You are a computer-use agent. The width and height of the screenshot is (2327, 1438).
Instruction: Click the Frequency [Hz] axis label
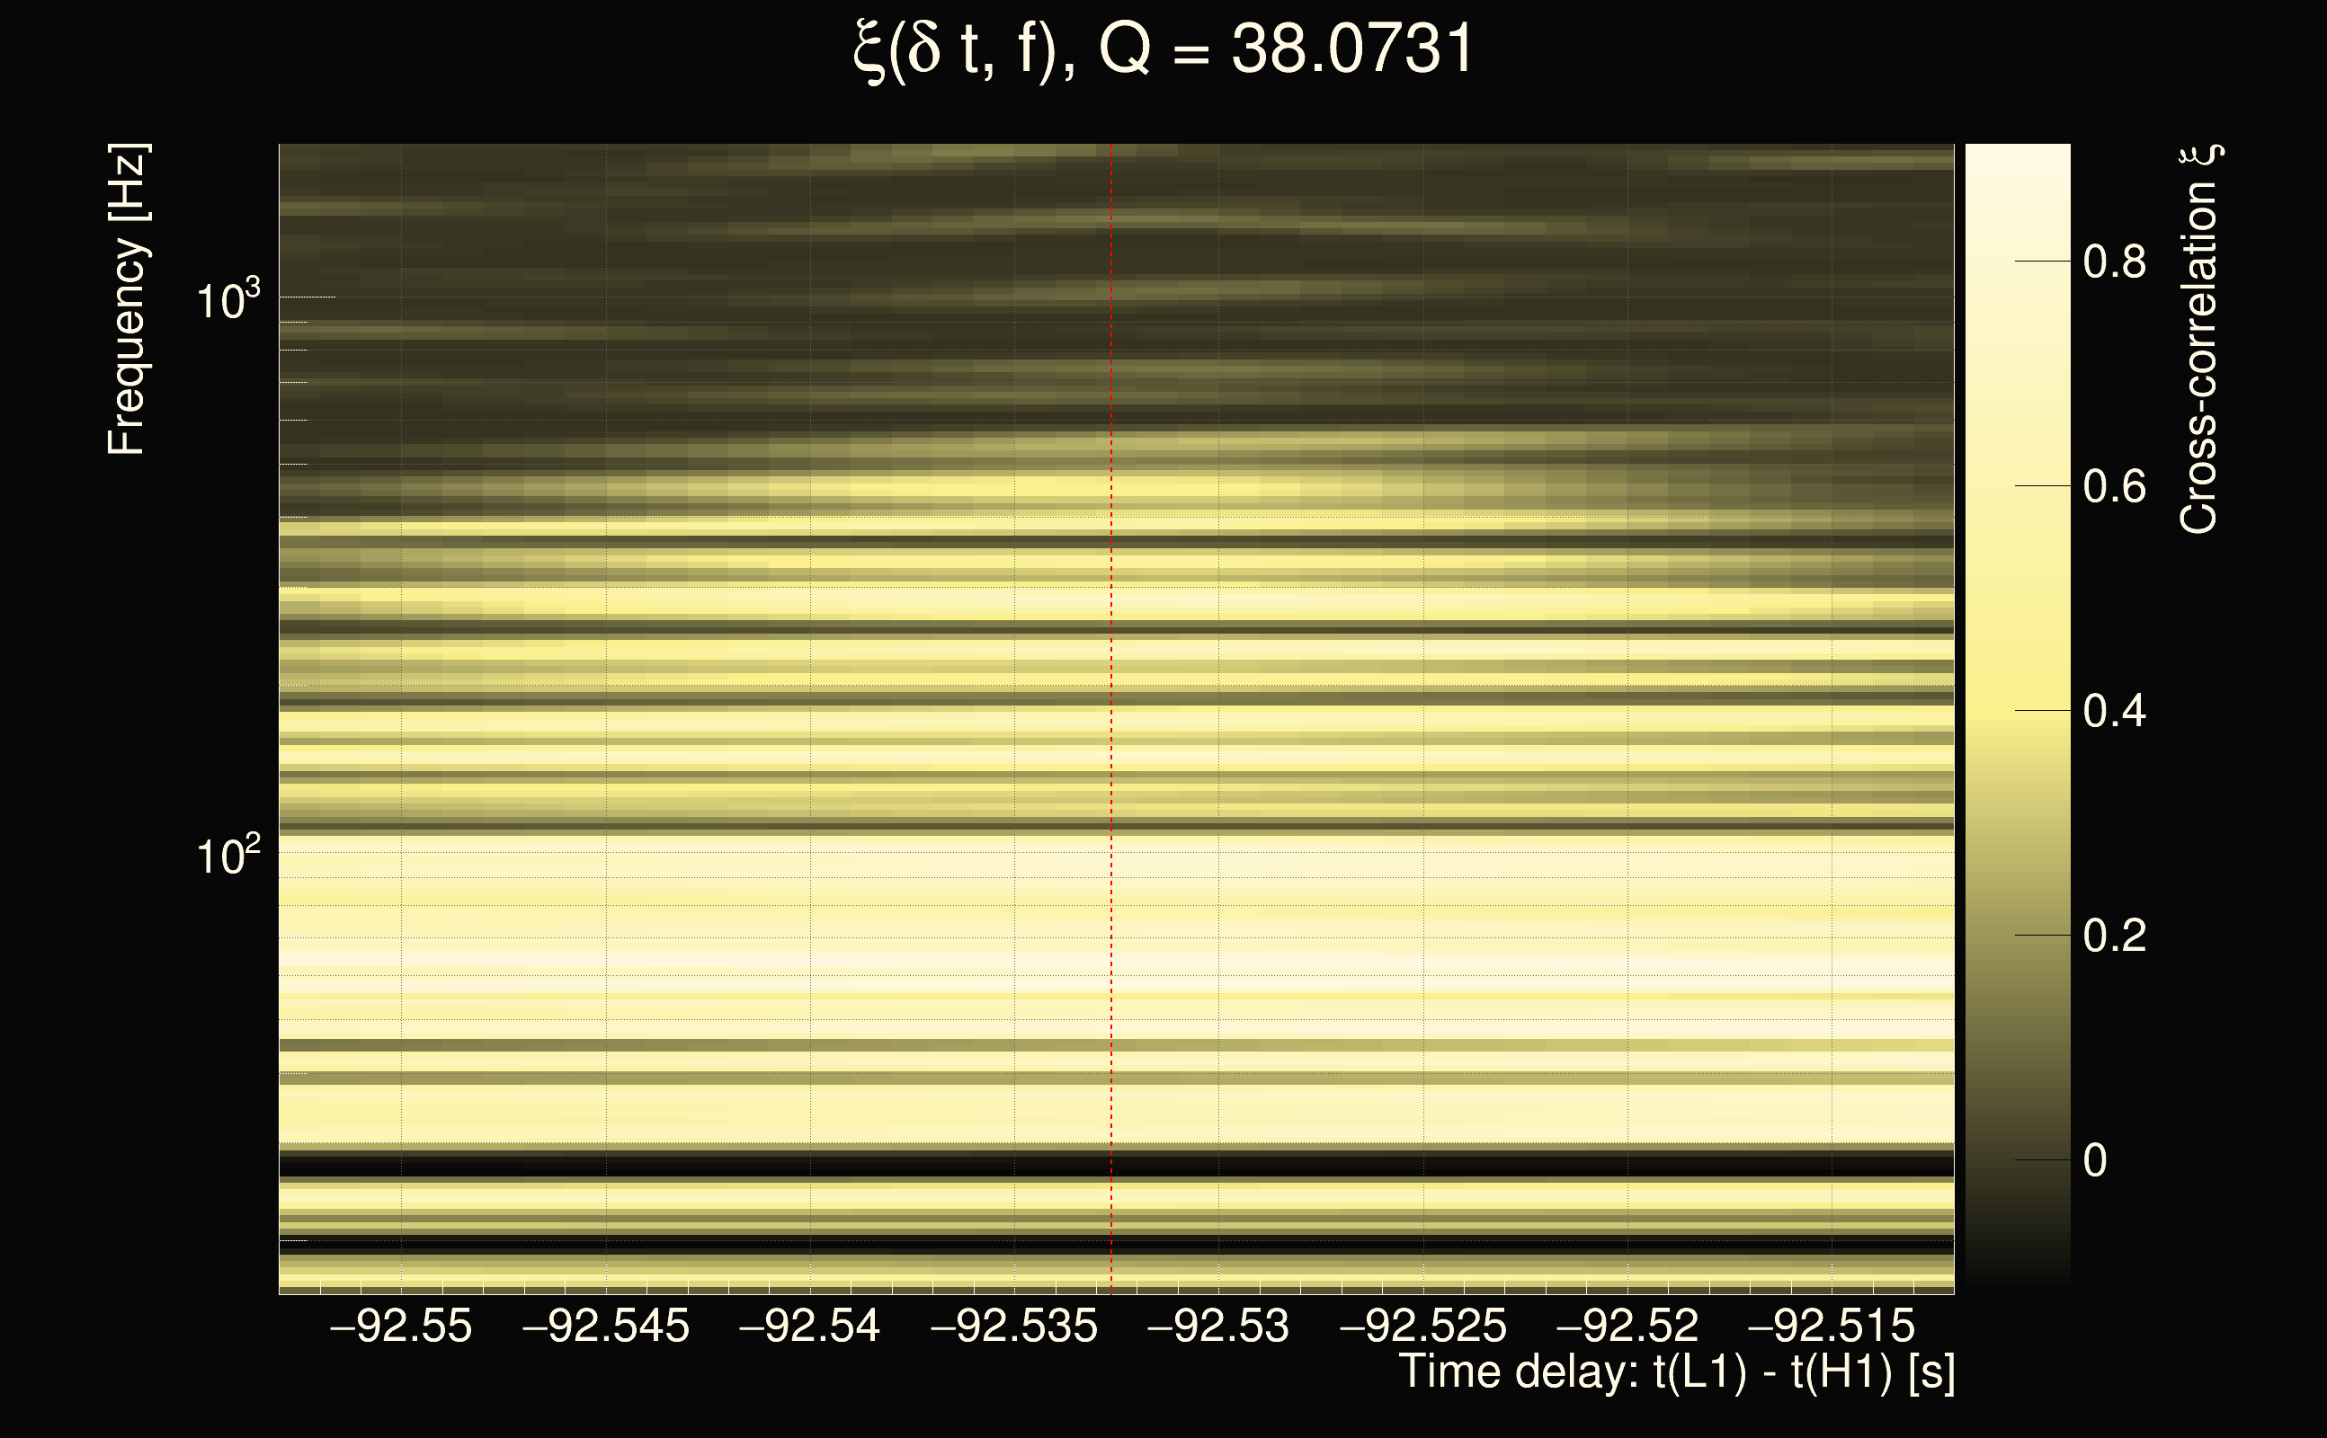click(127, 299)
